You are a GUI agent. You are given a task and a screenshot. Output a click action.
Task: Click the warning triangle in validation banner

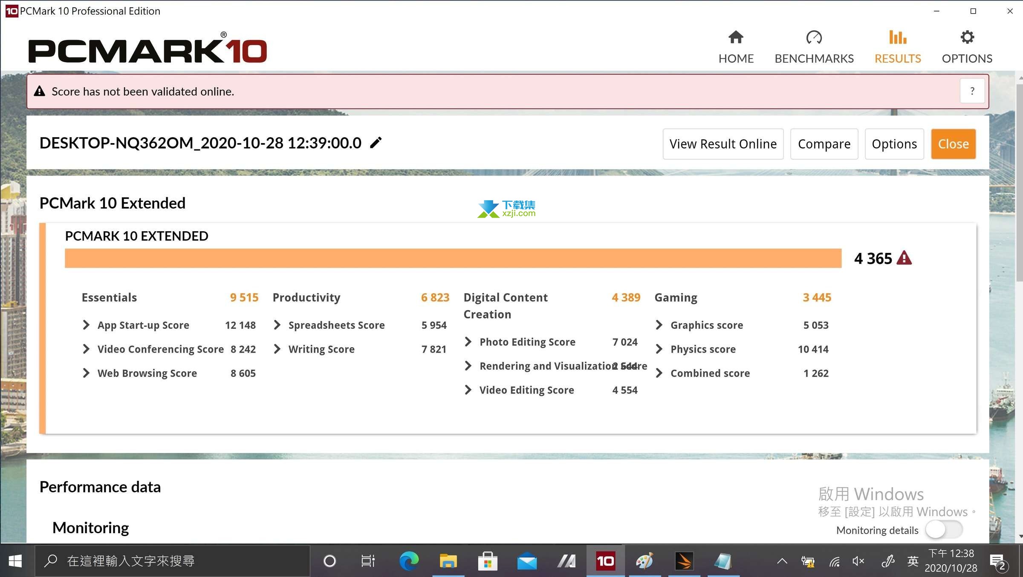point(39,91)
